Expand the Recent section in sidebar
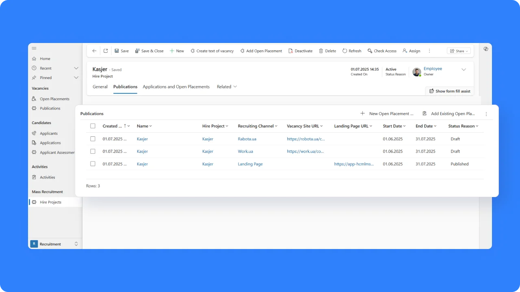 [76, 68]
